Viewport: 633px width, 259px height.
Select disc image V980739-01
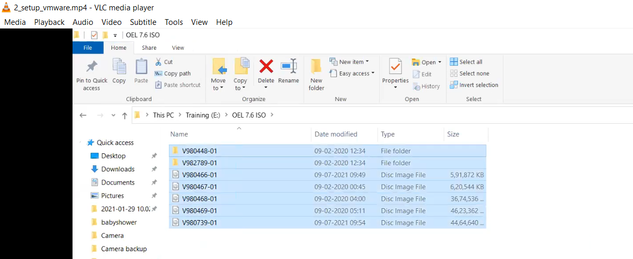click(x=327, y=222)
